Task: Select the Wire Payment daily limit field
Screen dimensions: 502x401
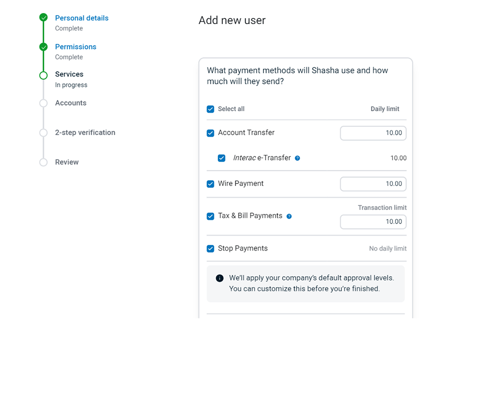Action: [373, 184]
